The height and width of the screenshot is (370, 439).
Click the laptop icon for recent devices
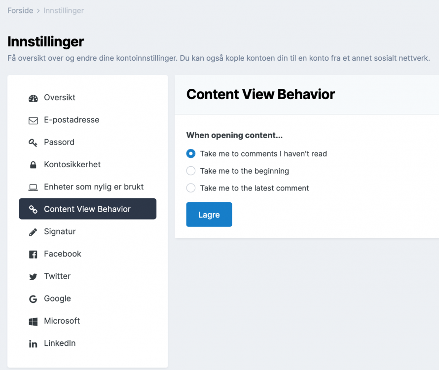coord(33,187)
